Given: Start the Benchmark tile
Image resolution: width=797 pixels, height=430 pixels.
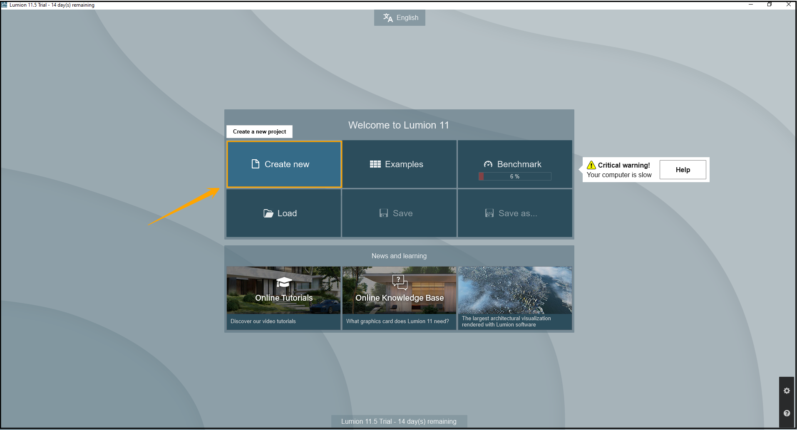Looking at the screenshot, I should click(515, 164).
